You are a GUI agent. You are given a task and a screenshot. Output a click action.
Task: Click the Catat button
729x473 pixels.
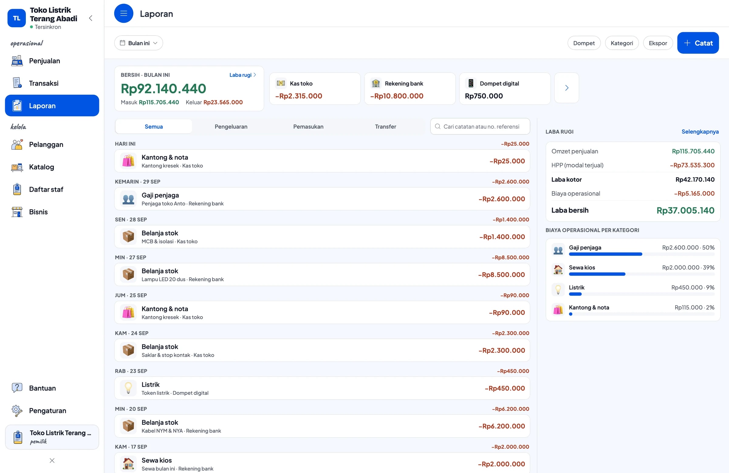(698, 43)
